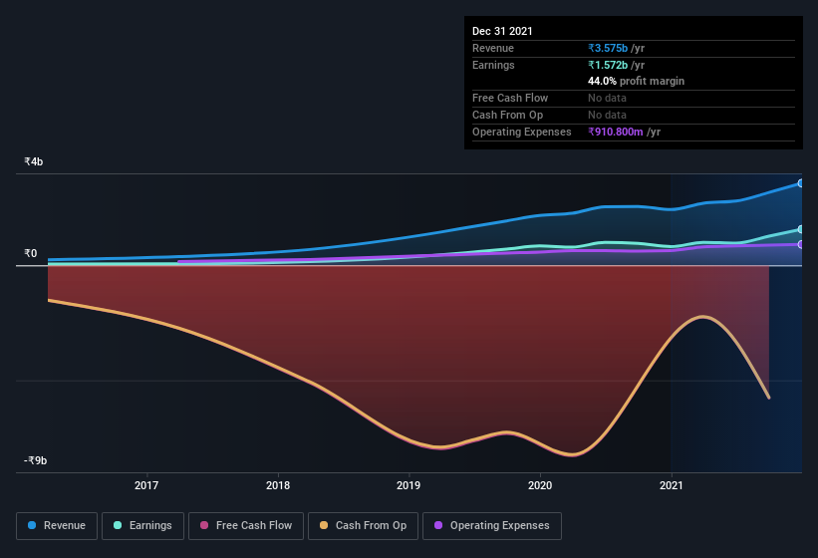Screen dimensions: 818x558
Task: Click the ₹910.800m Operating Expenses value
Action: coord(616,132)
